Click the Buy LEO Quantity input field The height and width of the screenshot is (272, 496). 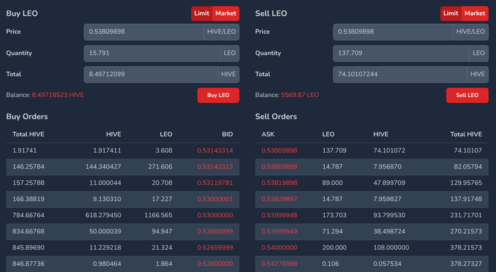152,53
